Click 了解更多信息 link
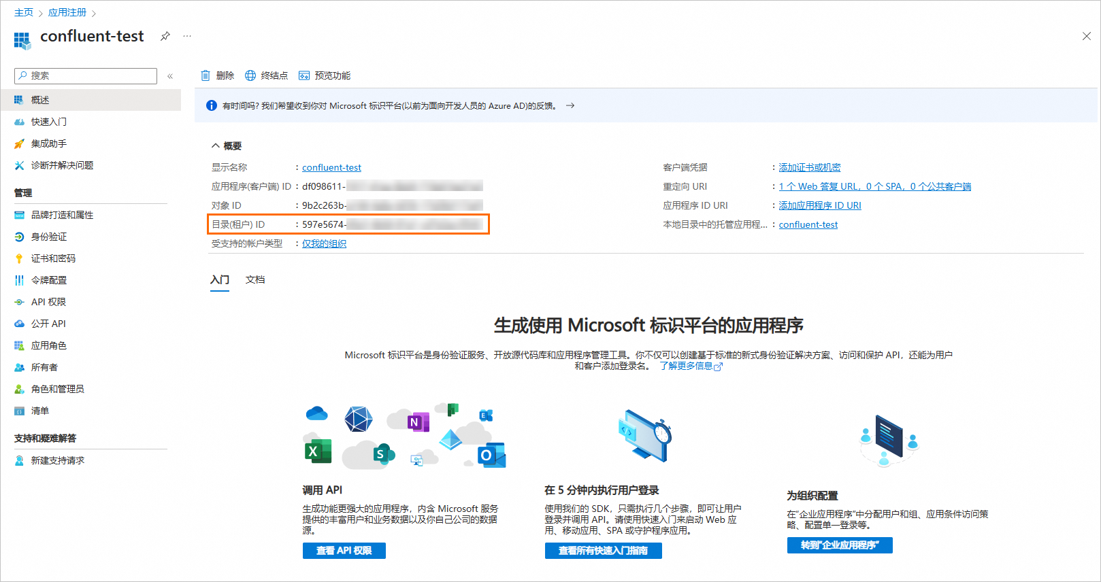This screenshot has height=582, width=1101. [x=691, y=366]
